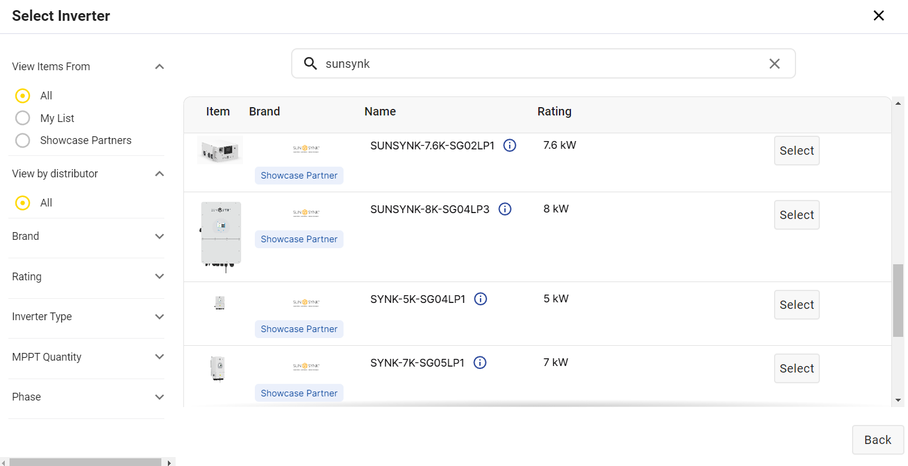Viewport: 908px width, 466px height.
Task: Click the search magnifier icon
Action: click(310, 64)
